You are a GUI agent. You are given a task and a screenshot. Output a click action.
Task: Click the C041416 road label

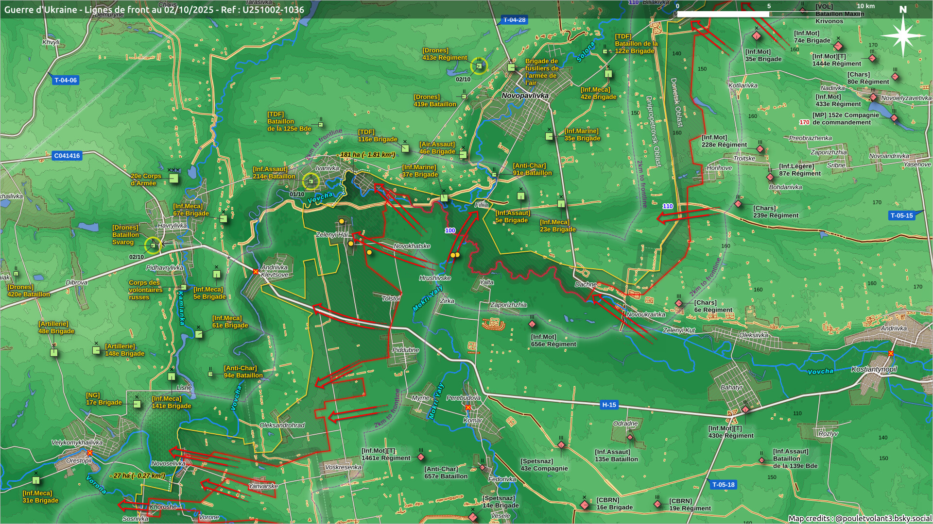(67, 156)
